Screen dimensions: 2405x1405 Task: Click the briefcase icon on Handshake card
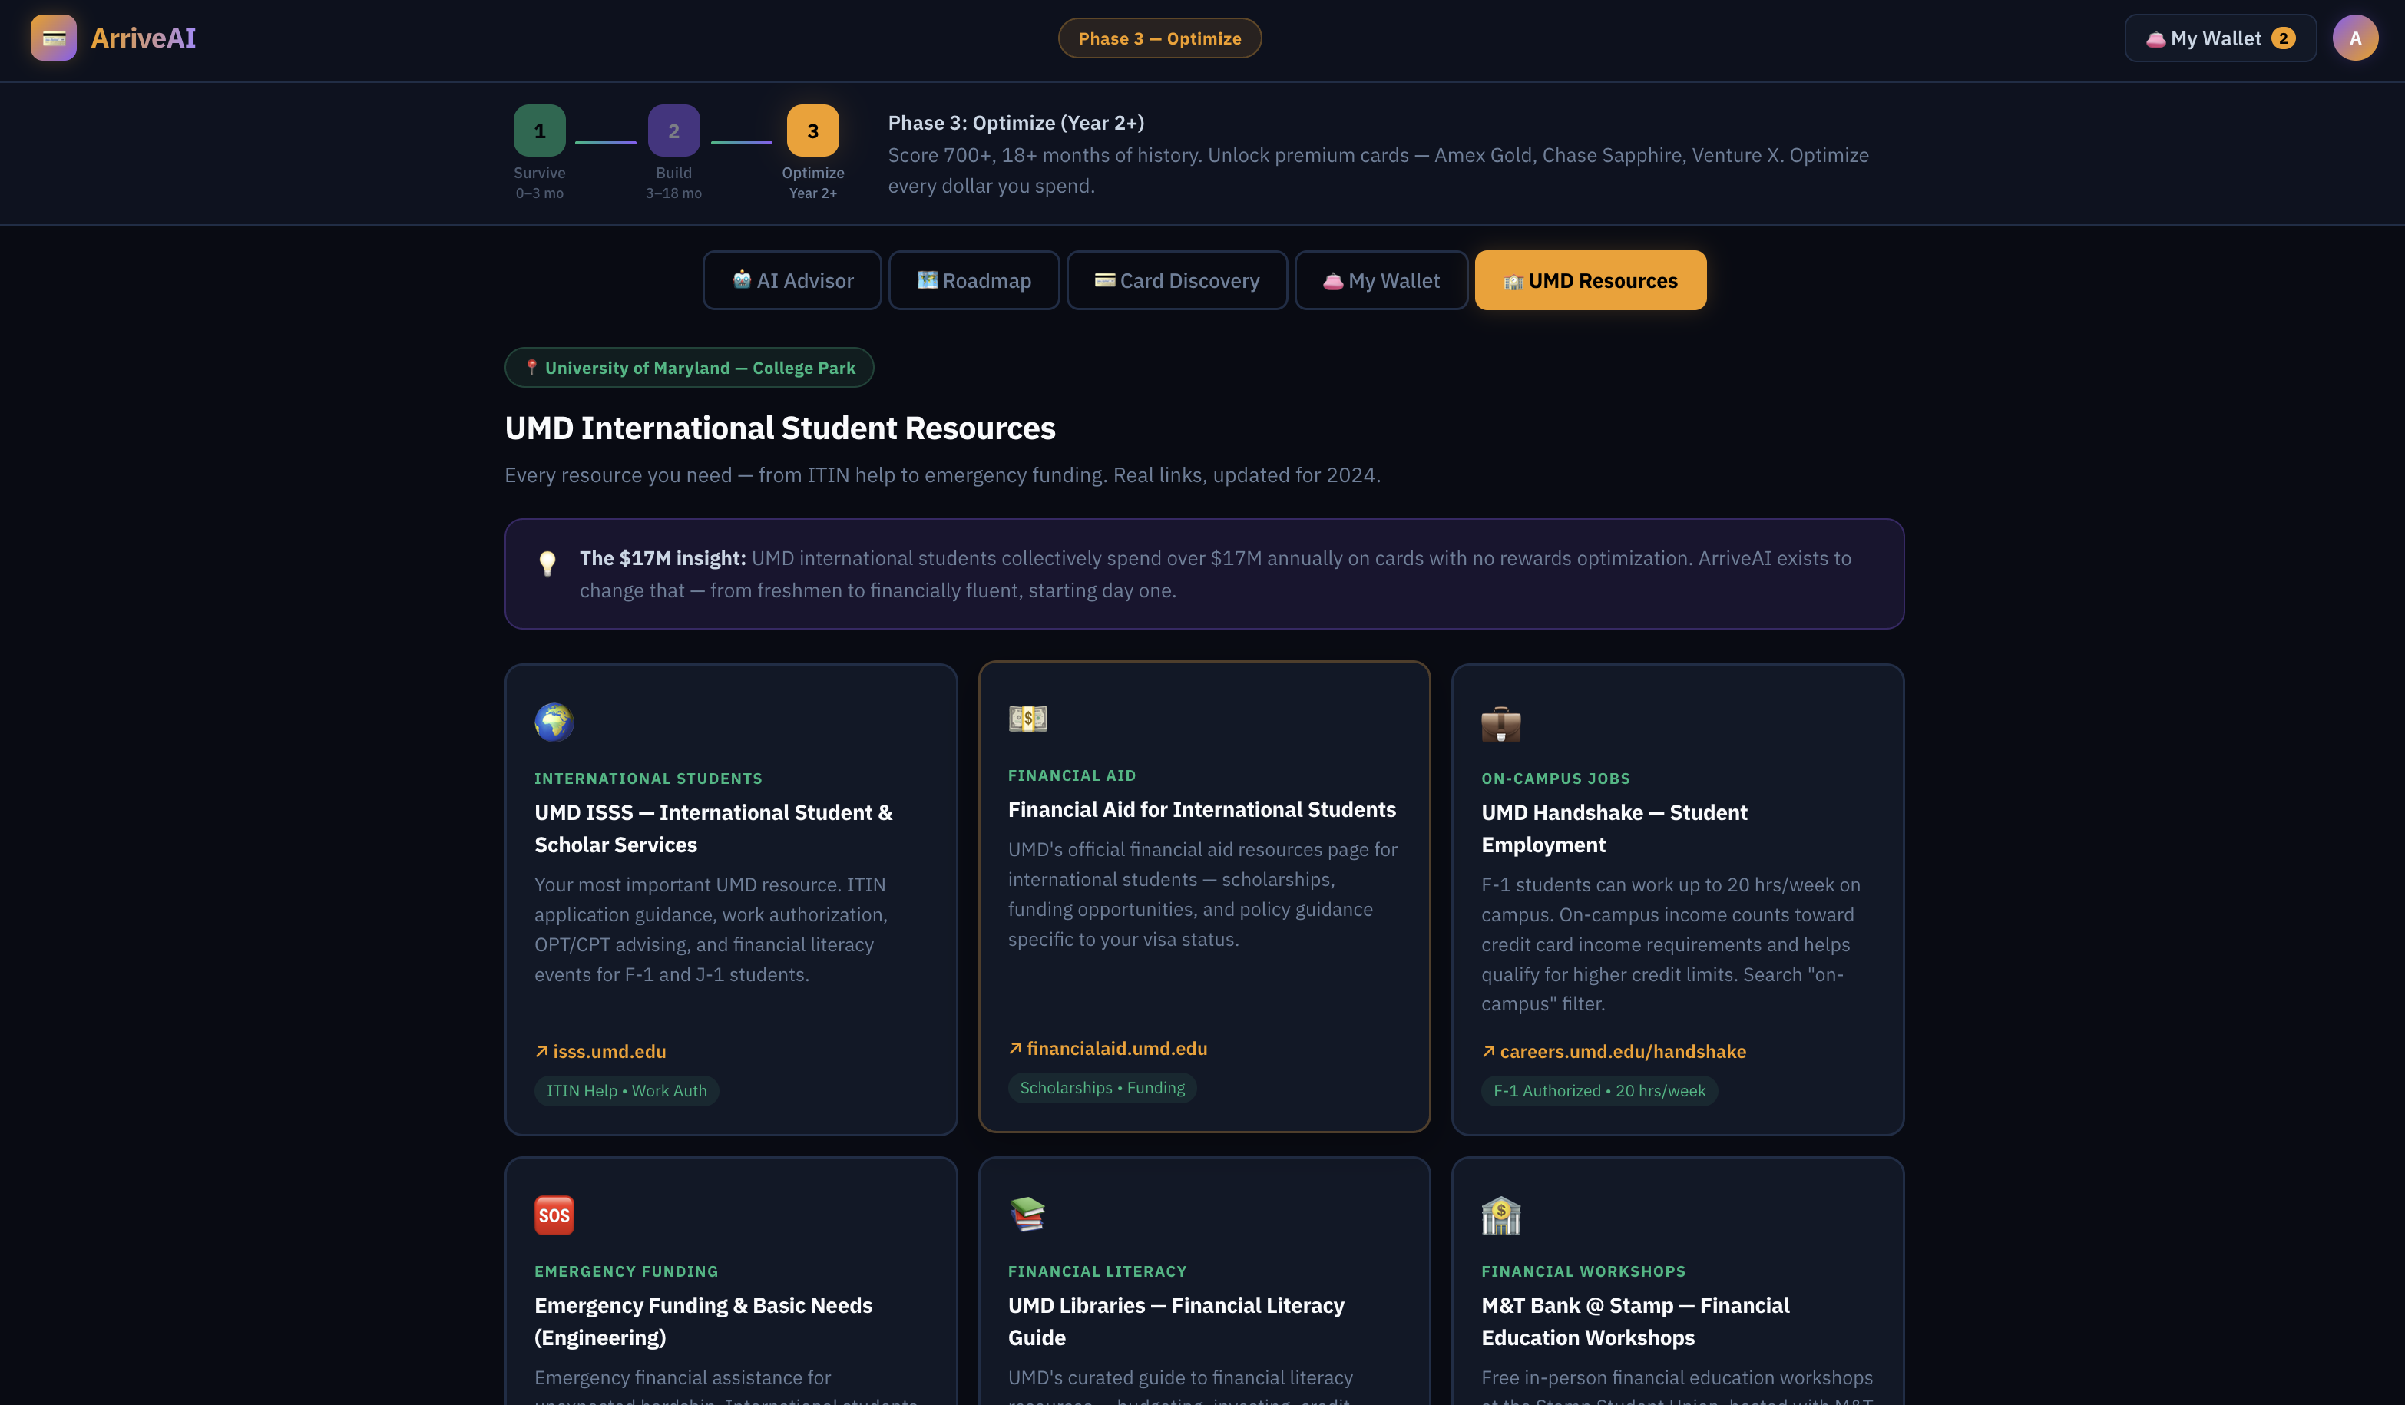click(1500, 725)
